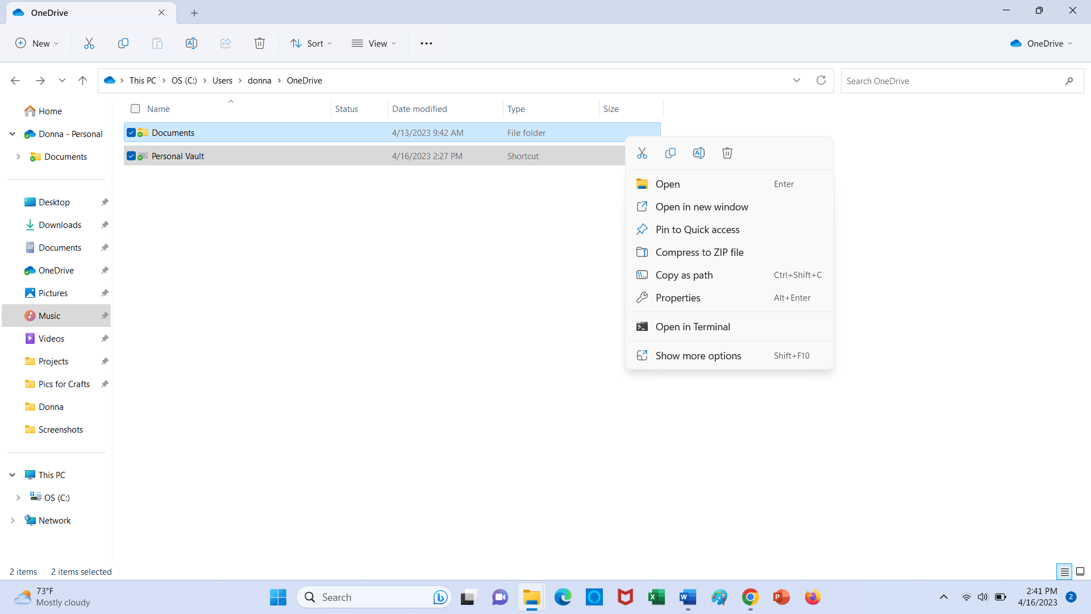Choose Open in Terminal
Image resolution: width=1091 pixels, height=614 pixels.
(x=730, y=326)
